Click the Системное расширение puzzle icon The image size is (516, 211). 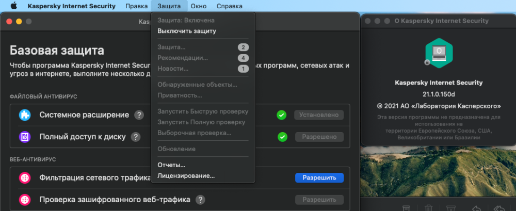[x=25, y=115]
